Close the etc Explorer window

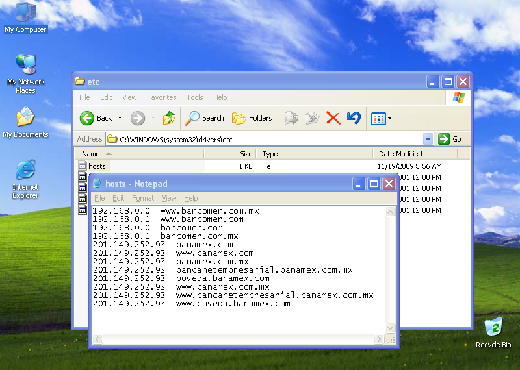click(x=463, y=81)
